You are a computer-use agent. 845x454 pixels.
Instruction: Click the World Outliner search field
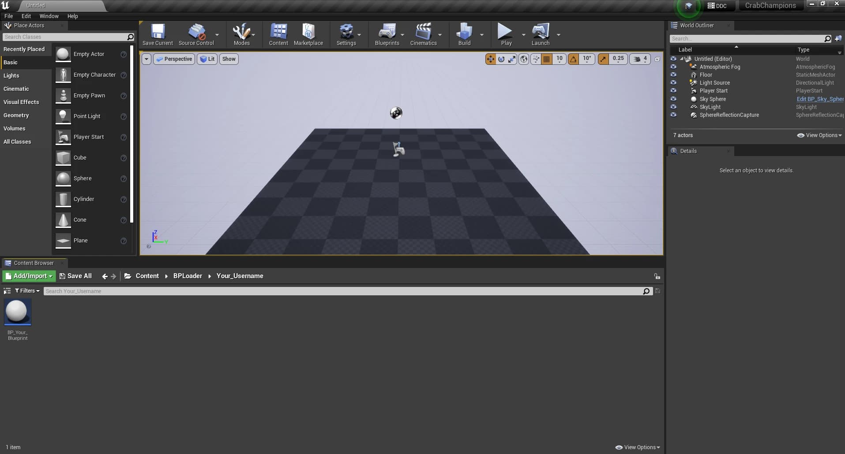click(x=747, y=39)
